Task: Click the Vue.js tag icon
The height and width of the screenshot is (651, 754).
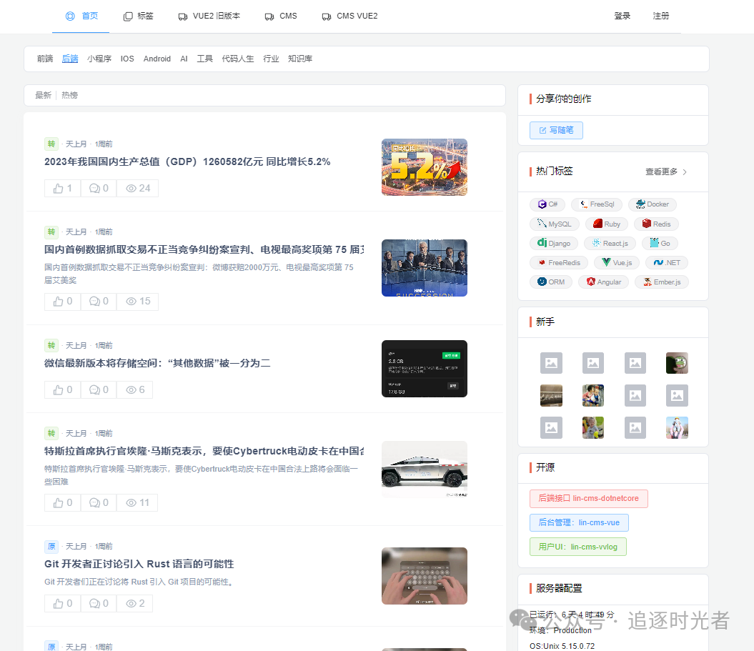Action: pos(605,262)
